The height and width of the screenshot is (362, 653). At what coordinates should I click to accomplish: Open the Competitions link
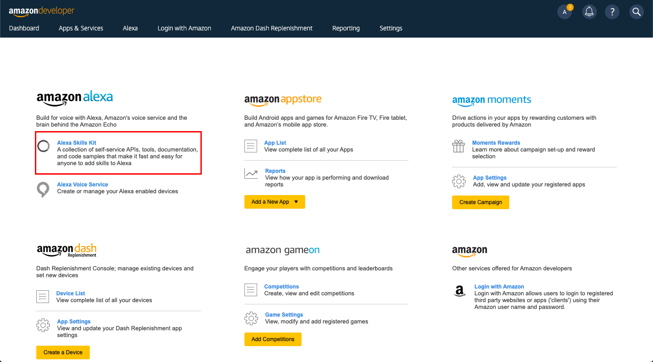point(282,287)
